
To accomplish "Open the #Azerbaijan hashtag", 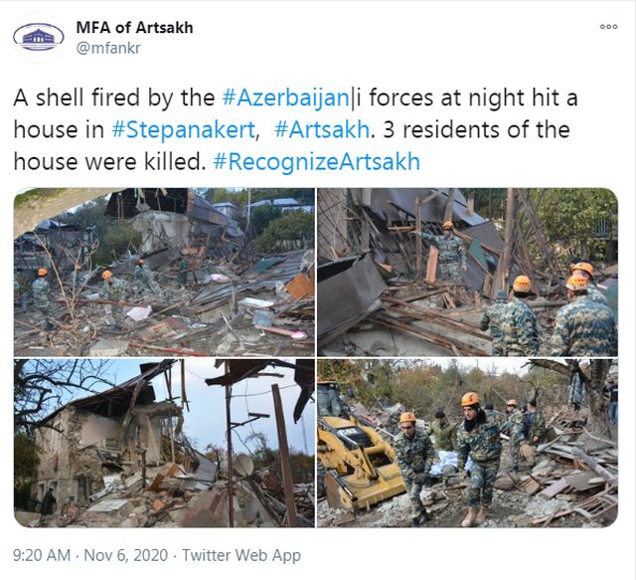I will (285, 97).
